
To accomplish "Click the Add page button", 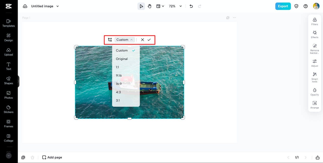I will (x=52, y=157).
